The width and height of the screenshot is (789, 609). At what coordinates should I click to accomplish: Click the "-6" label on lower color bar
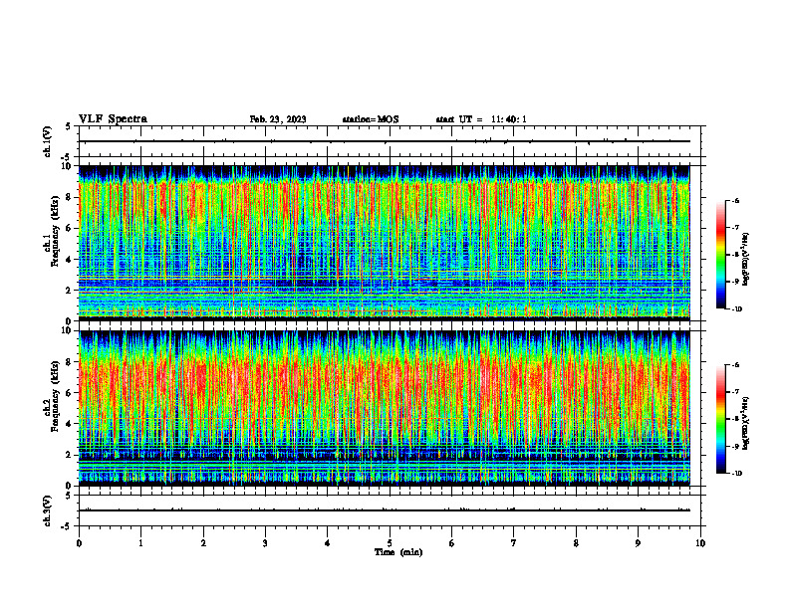736,365
